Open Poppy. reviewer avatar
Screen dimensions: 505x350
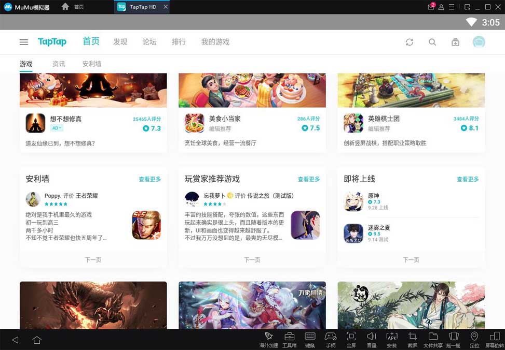33,199
